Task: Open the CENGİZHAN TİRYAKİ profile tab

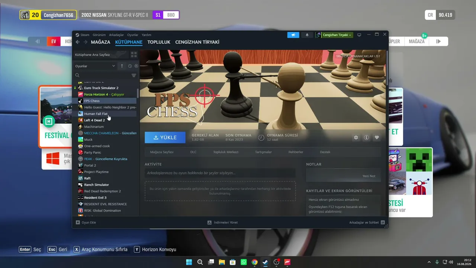Action: coord(197,42)
